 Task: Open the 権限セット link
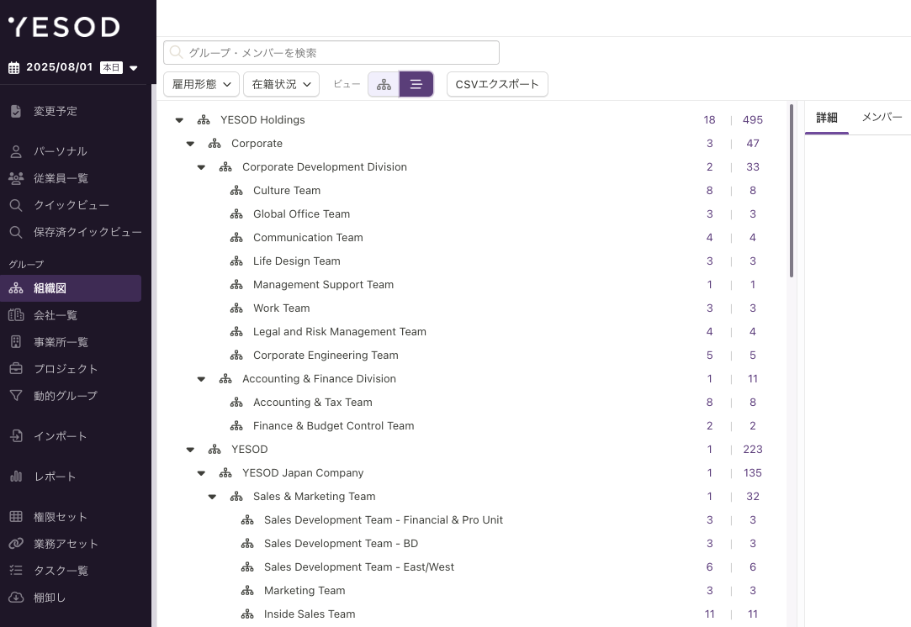pyautogui.click(x=61, y=517)
